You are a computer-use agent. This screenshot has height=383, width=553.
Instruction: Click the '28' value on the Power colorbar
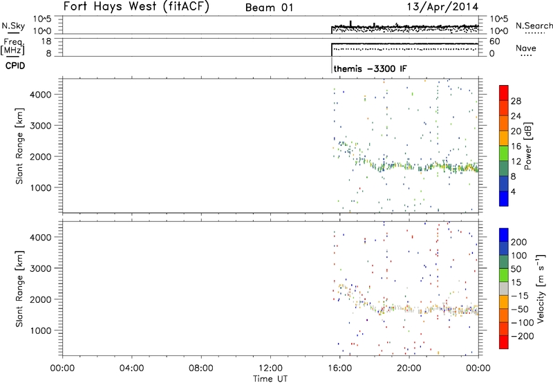(516, 101)
